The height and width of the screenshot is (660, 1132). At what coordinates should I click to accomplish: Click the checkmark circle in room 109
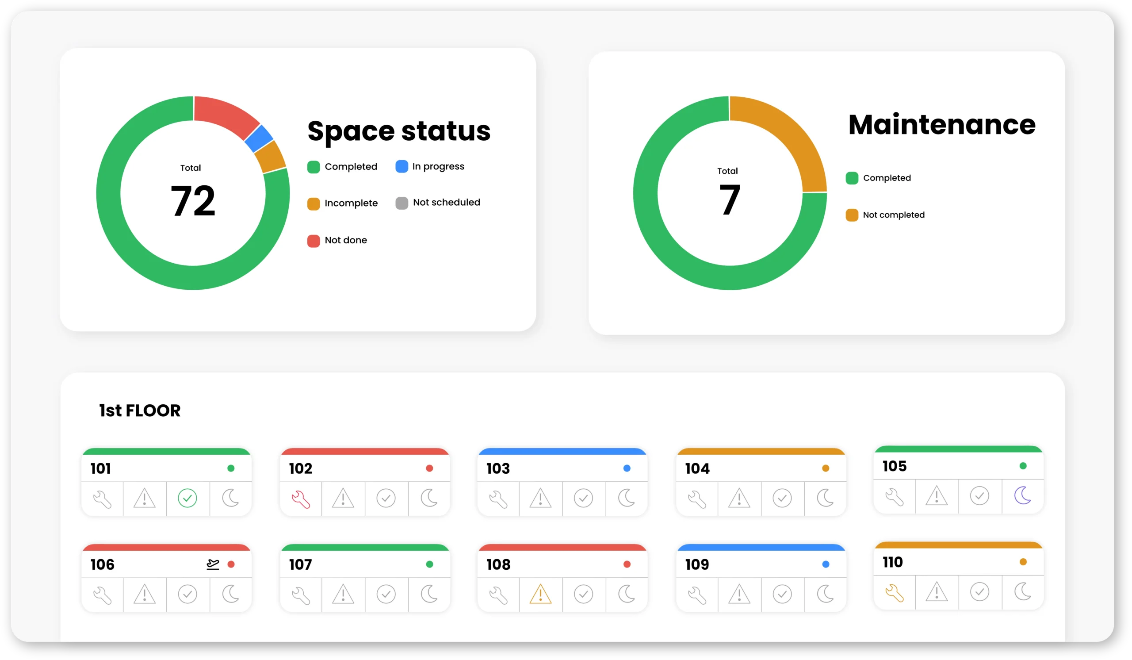[782, 594]
